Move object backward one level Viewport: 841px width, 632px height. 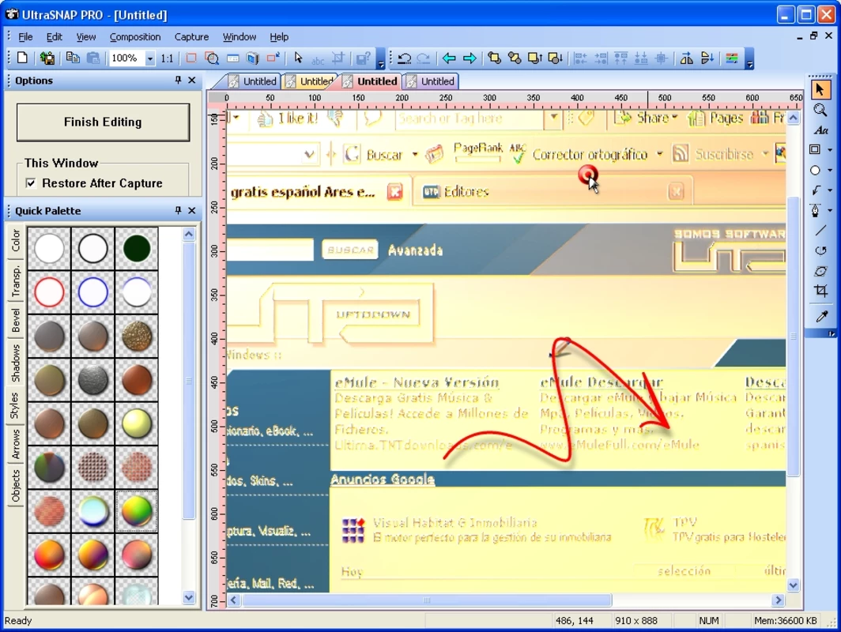(555, 58)
